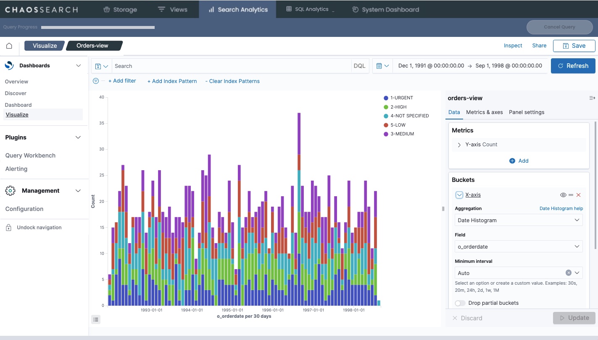Click the filter options circle icon
Screen dimensions: 598x340
pos(96,81)
